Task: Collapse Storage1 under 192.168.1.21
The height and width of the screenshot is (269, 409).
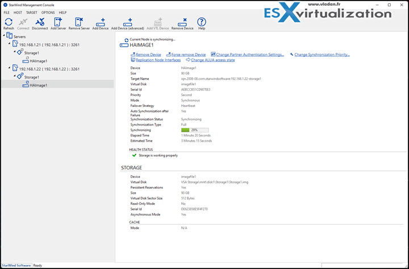Action: coord(15,51)
